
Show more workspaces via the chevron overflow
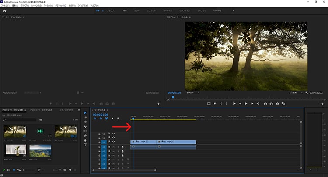(x=234, y=10)
